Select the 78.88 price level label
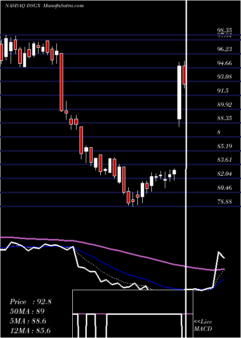This screenshot has height=338, width=241. 225,202
